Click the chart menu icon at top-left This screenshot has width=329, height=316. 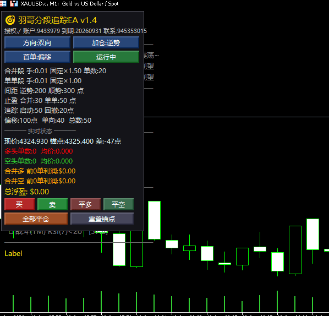[x=3, y=3]
